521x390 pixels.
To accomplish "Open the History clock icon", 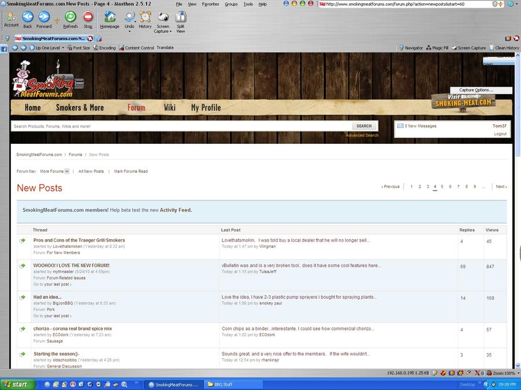I will tap(145, 18).
